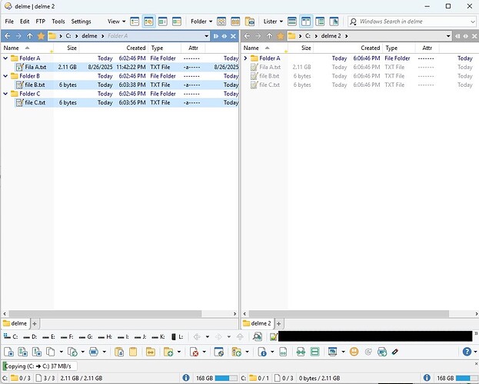Click the copying progress bar
479x384 pixels.
pyautogui.click(x=40, y=366)
